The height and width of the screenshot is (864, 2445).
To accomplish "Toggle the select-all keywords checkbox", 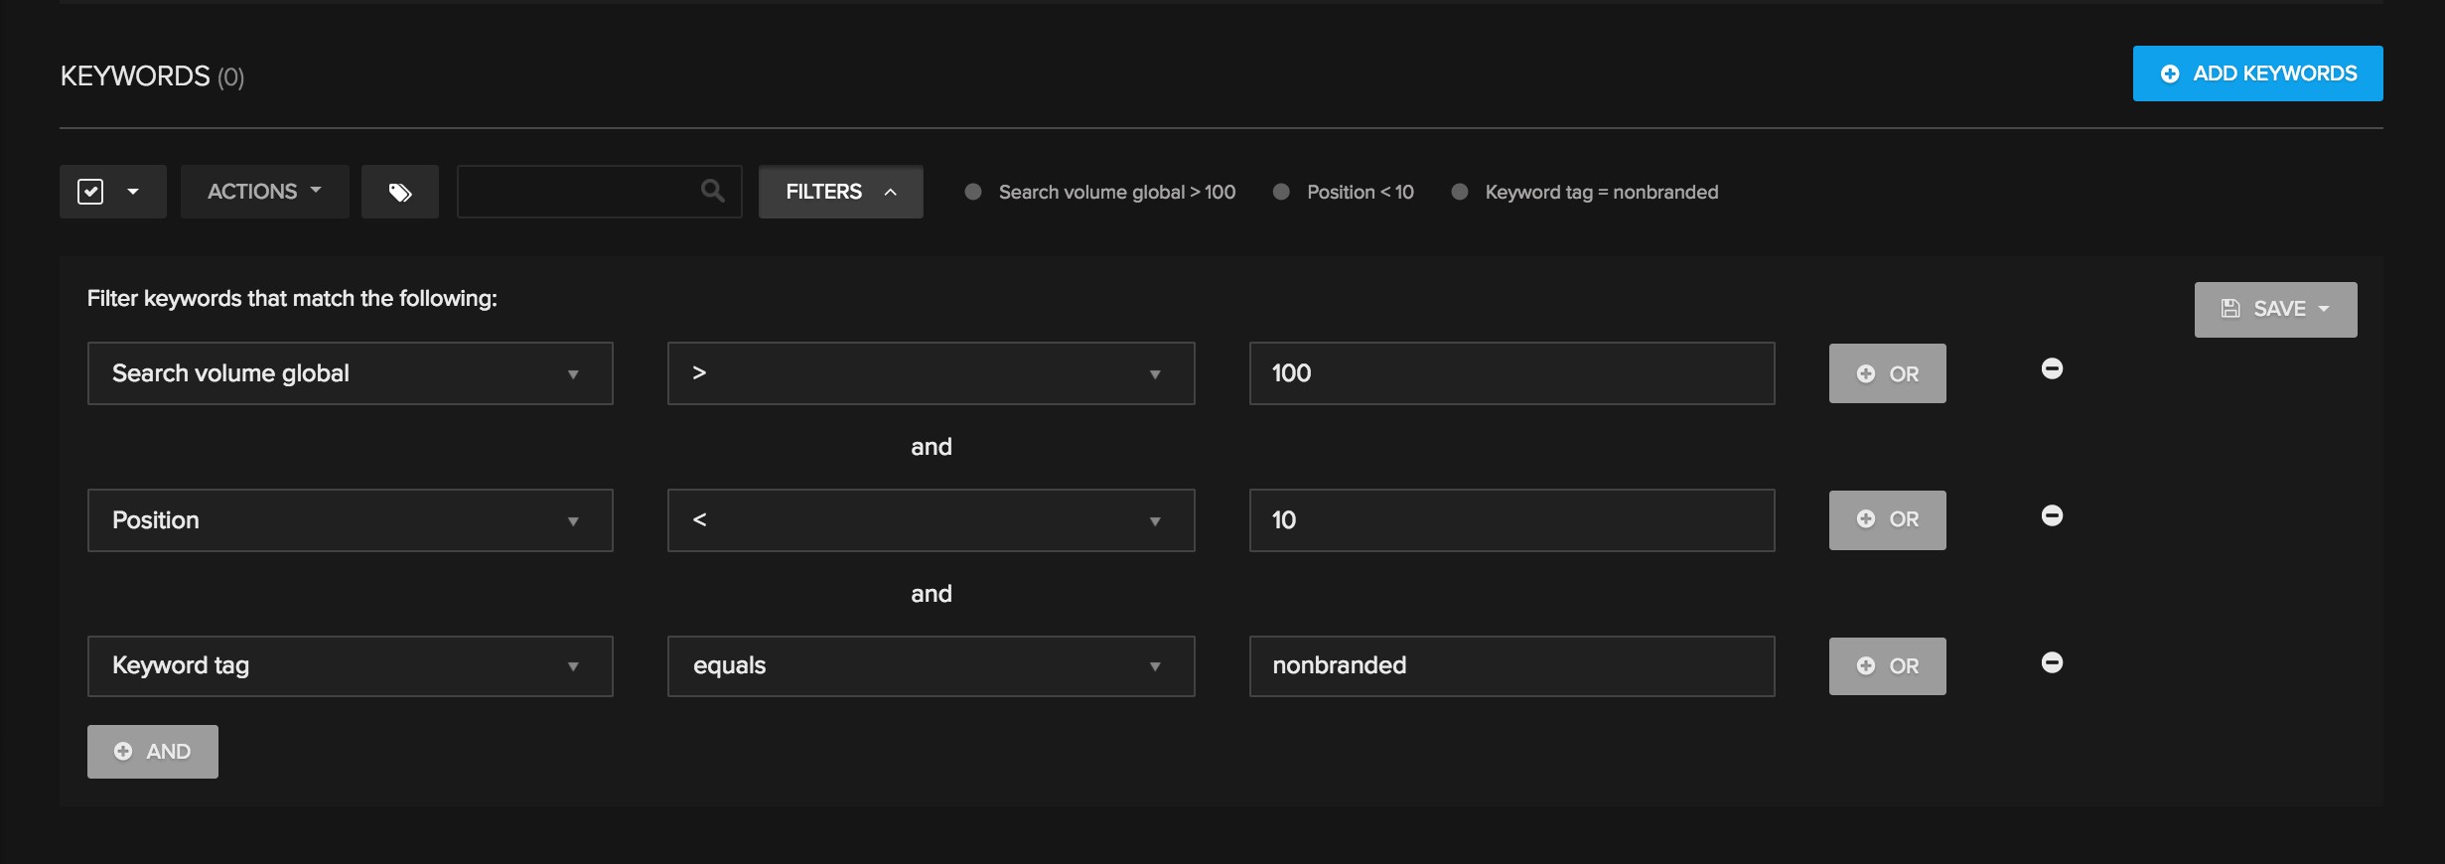I will coord(91,192).
